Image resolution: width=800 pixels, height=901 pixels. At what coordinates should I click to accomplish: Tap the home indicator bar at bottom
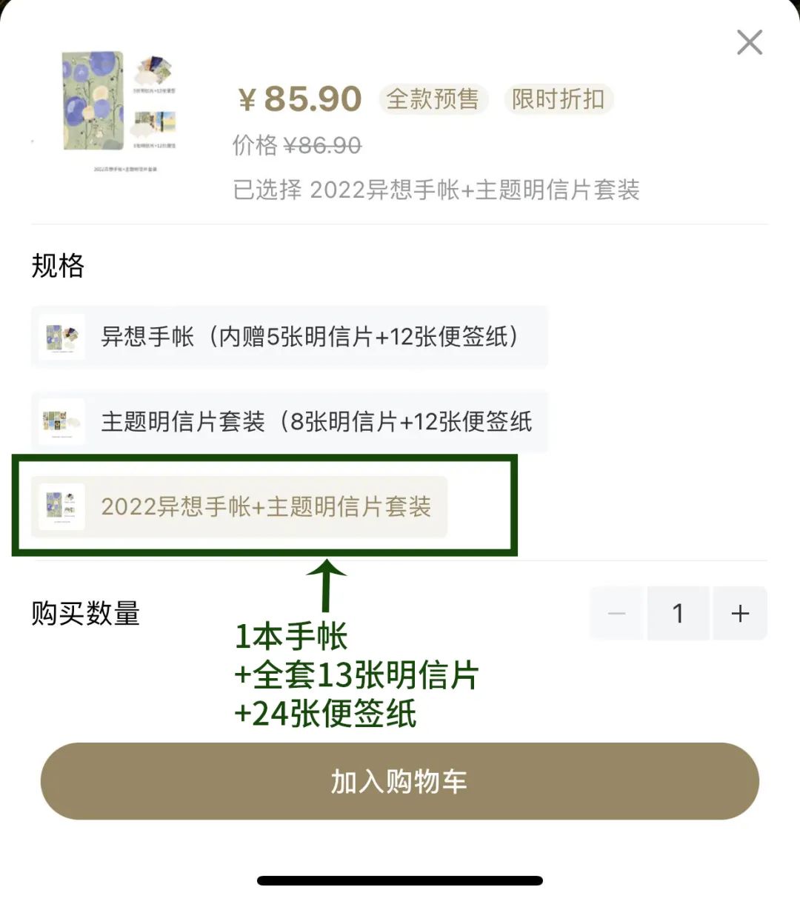[400, 881]
